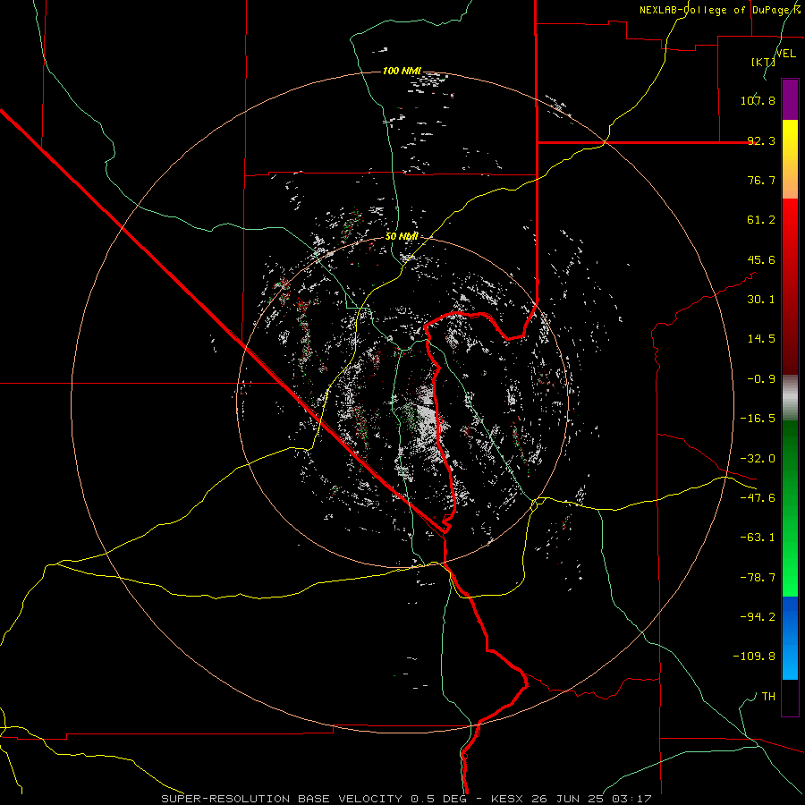
Task: Click the Super-Resolution Base Velocity caption
Action: point(406,799)
